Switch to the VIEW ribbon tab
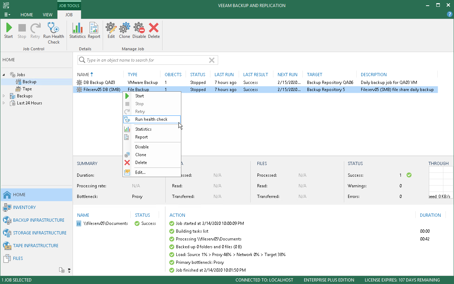454x284 pixels. tap(47, 15)
